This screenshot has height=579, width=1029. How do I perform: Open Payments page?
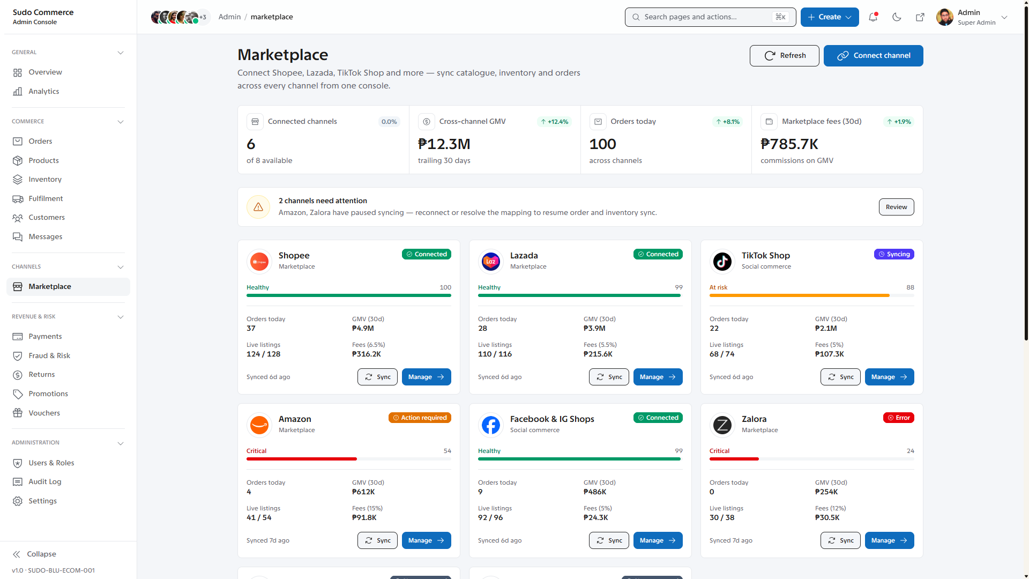point(68,337)
